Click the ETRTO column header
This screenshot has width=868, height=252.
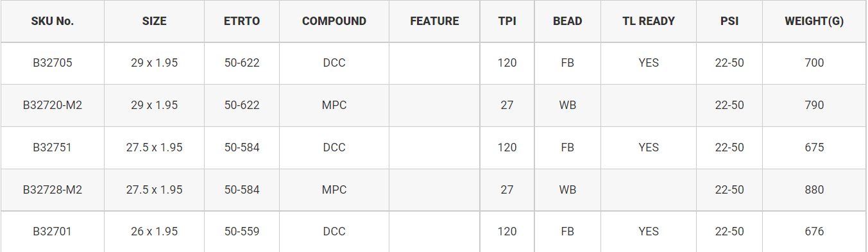242,21
